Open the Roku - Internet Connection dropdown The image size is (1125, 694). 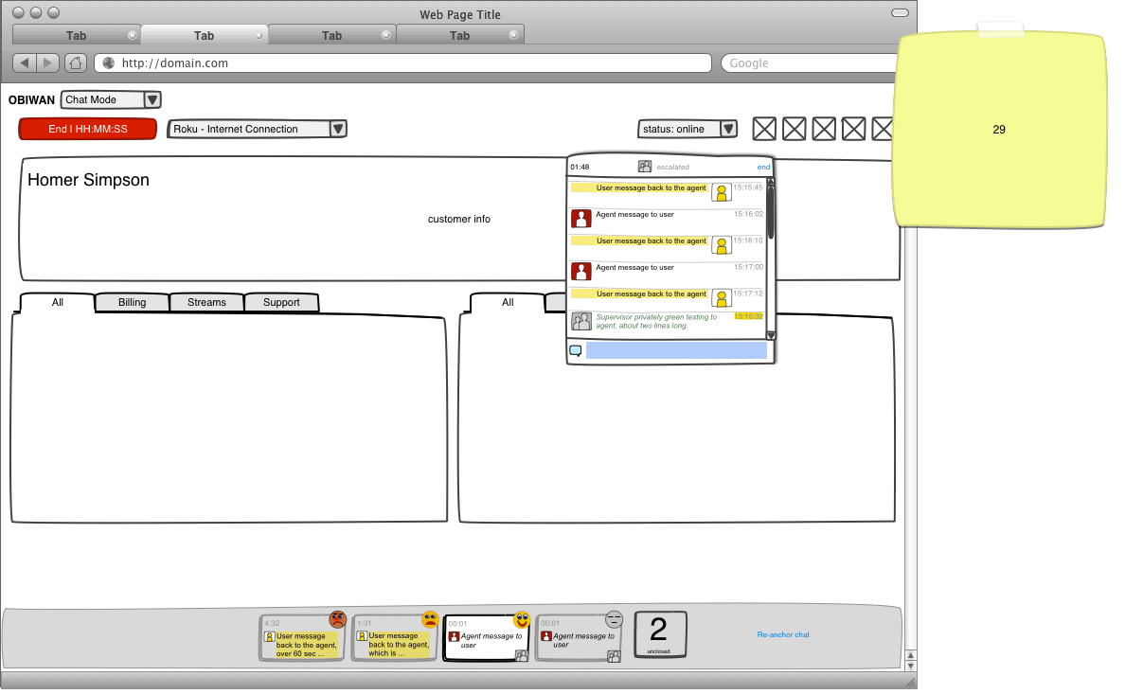pos(257,129)
